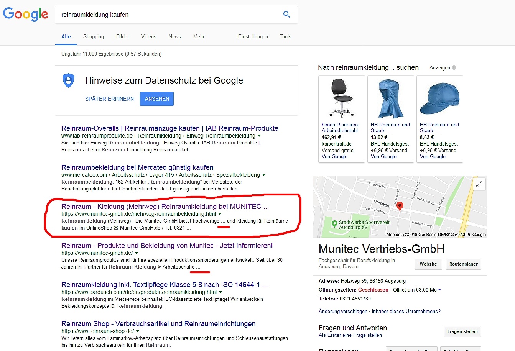This screenshot has height=351, width=515.
Task: Expand the bardusch.com URL dropdown arrow
Action: pyautogui.click(x=220, y=292)
